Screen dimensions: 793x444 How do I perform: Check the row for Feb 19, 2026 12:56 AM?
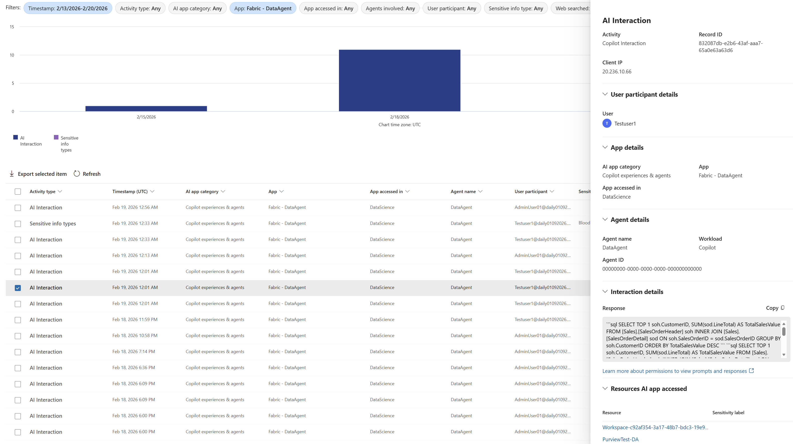[x=18, y=208]
